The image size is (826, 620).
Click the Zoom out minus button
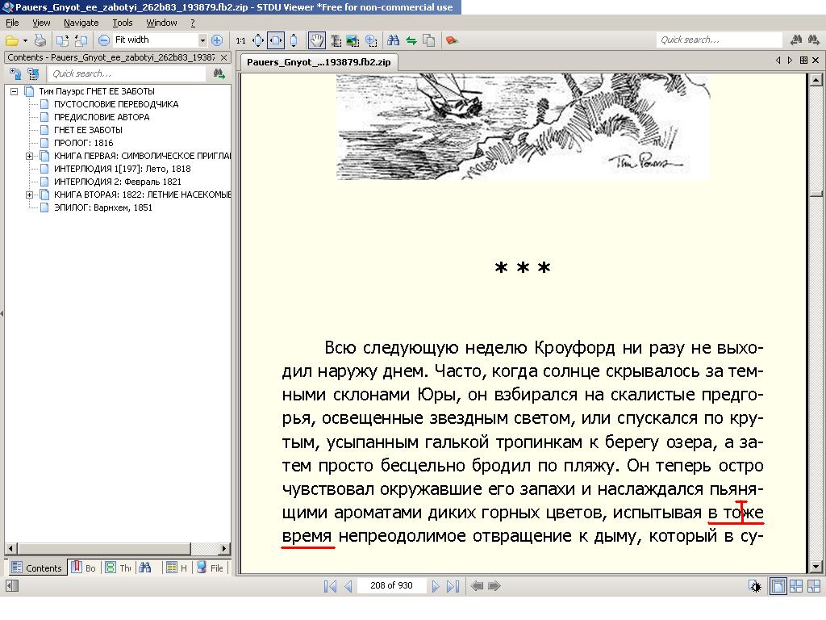click(104, 40)
